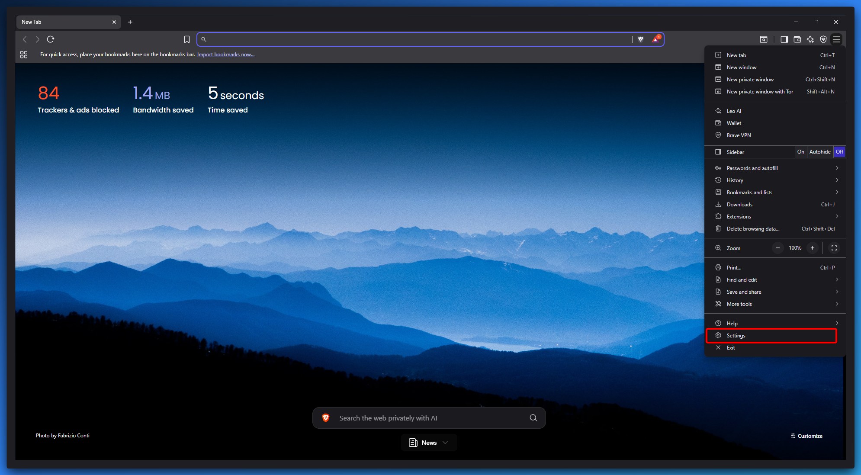Click the Brave VPN shield toolbar icon
Image resolution: width=861 pixels, height=475 pixels.
(x=823, y=39)
